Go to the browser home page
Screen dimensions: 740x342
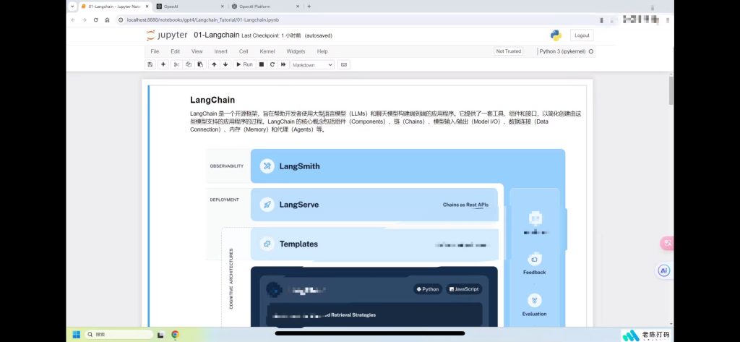107,20
